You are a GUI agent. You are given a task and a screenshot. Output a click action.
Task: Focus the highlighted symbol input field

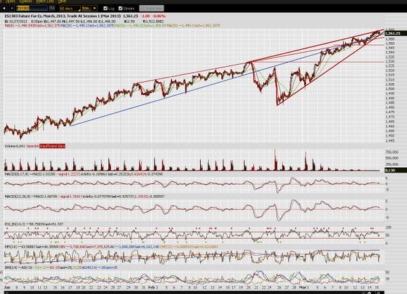pos(32,8)
